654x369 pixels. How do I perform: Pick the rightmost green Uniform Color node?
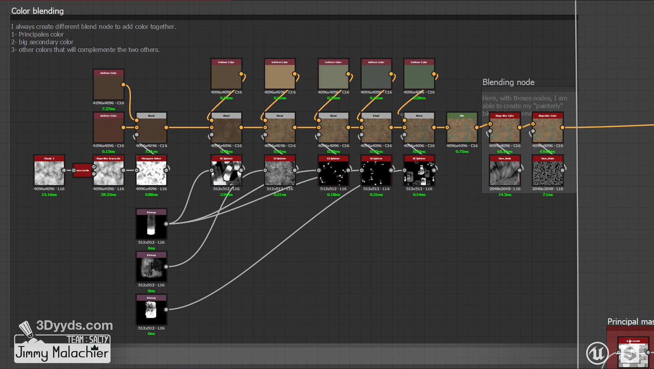(x=419, y=76)
